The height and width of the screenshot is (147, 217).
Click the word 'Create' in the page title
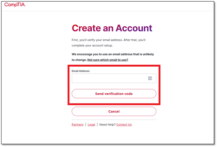(86, 28)
